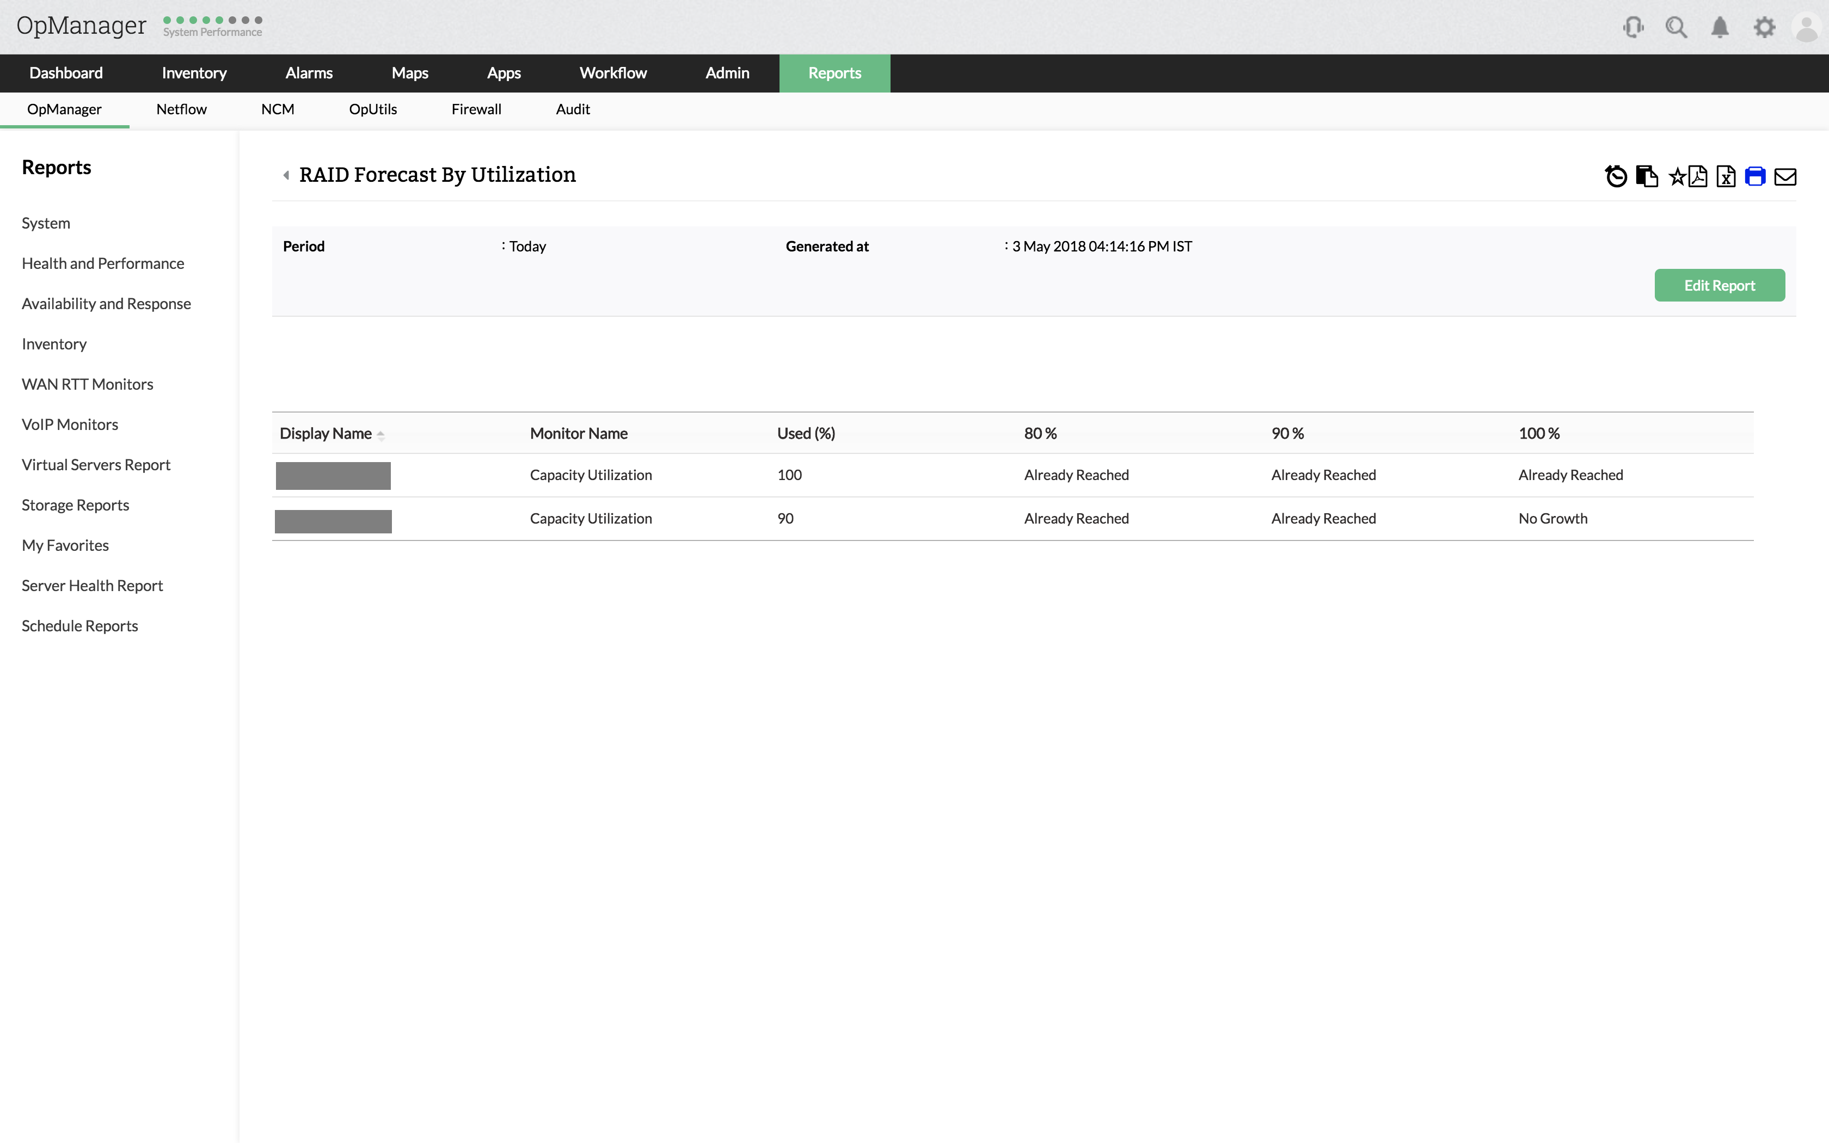This screenshot has width=1829, height=1143.
Task: Click the copy report icon
Action: 1646,176
